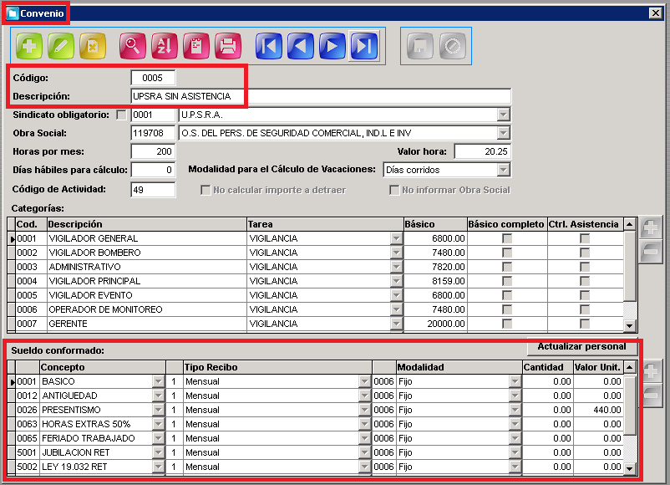Screen dimensions: 670x485
Task: Add row with plus beside Categorías grid
Action: point(650,228)
